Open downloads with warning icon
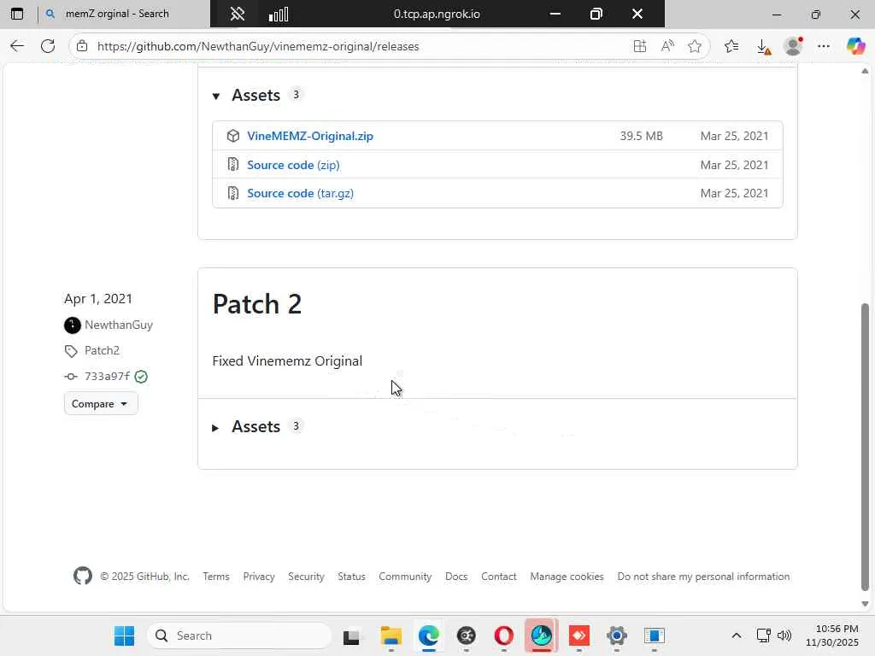875x656 pixels. [764, 47]
